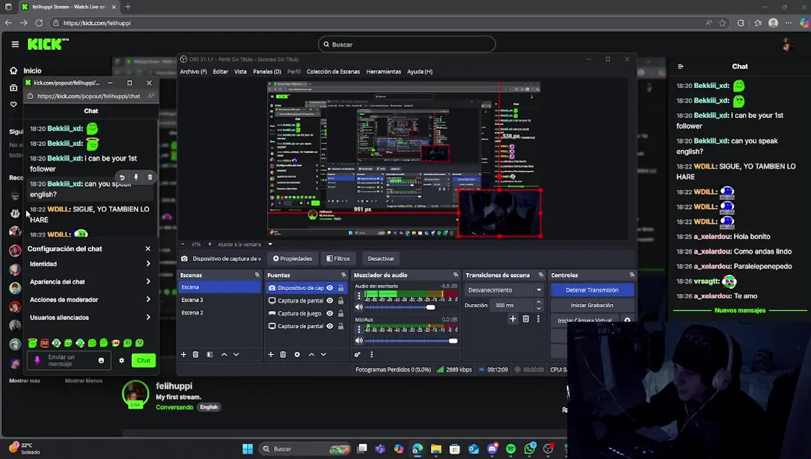
Task: Pin the hovered chat message
Action: click(136, 177)
